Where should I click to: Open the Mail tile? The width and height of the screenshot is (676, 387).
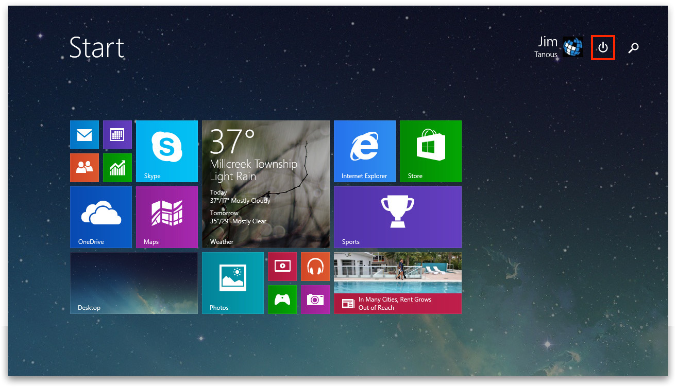pyautogui.click(x=84, y=135)
